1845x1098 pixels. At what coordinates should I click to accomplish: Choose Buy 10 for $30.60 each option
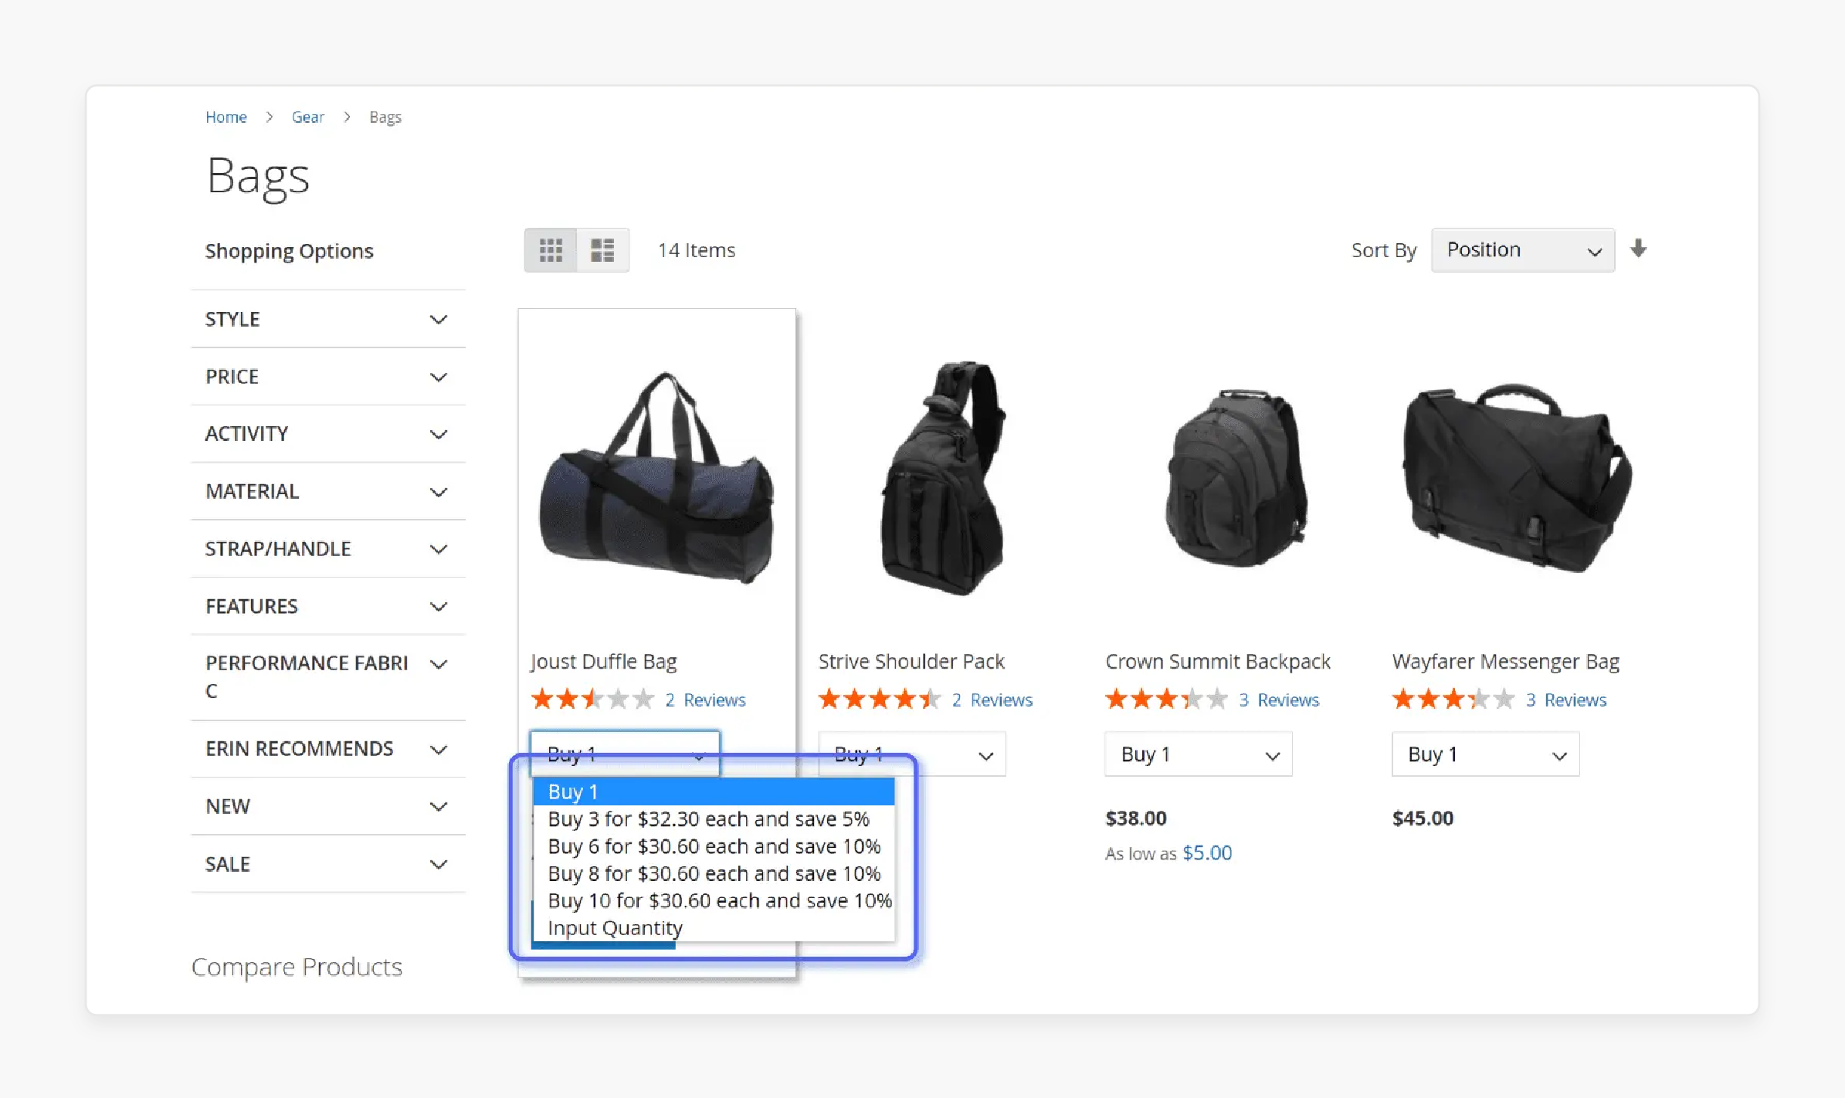pos(714,900)
